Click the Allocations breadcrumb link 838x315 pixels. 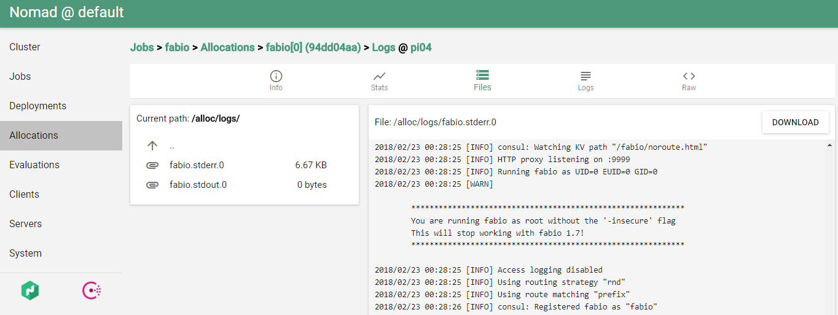pyautogui.click(x=227, y=47)
